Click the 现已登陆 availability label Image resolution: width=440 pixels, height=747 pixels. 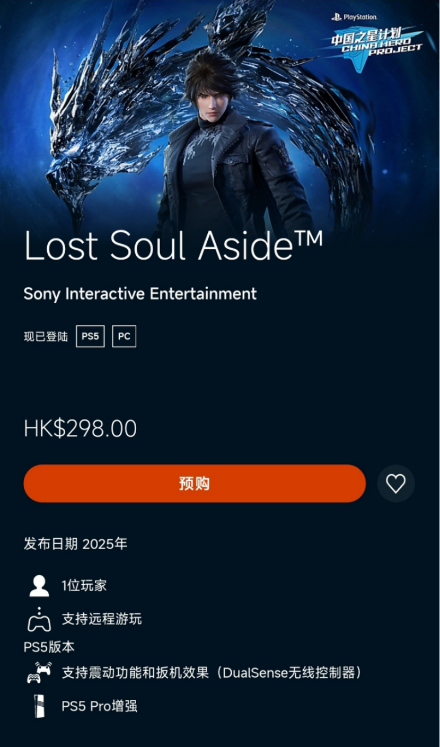(46, 337)
